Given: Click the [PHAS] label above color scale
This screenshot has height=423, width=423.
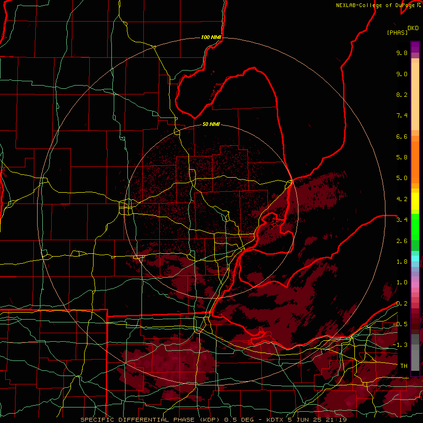Looking at the screenshot, I should click(x=397, y=32).
